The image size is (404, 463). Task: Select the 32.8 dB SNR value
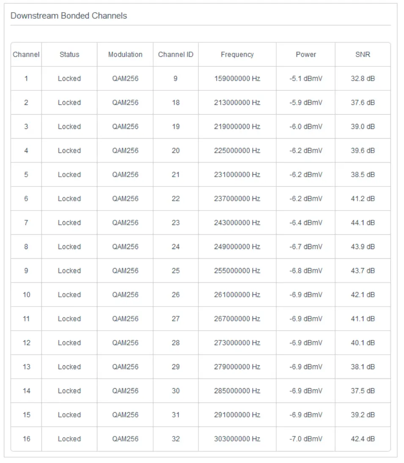(363, 79)
